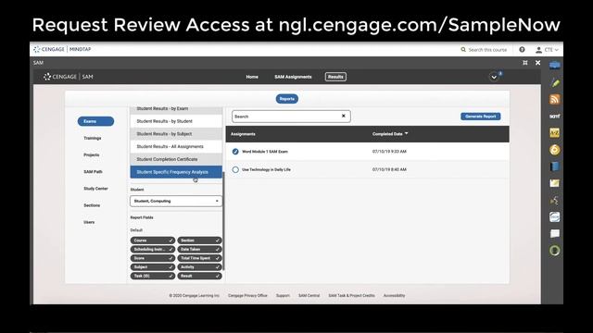Open the connector nodes app icon
This screenshot has height=333, width=593.
555,201
